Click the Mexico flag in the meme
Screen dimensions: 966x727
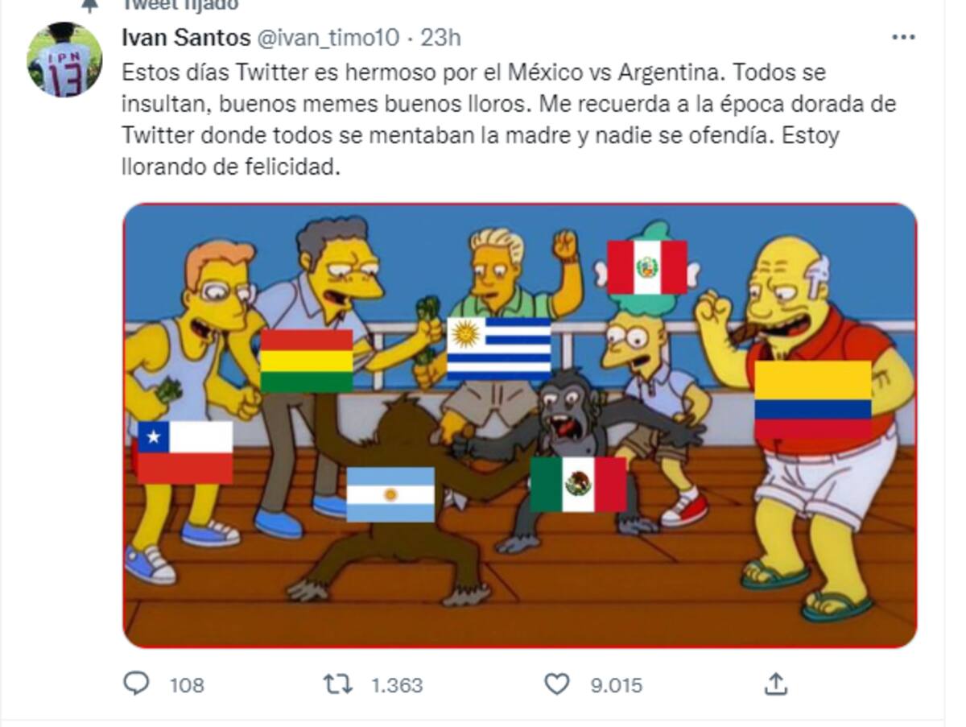(578, 484)
